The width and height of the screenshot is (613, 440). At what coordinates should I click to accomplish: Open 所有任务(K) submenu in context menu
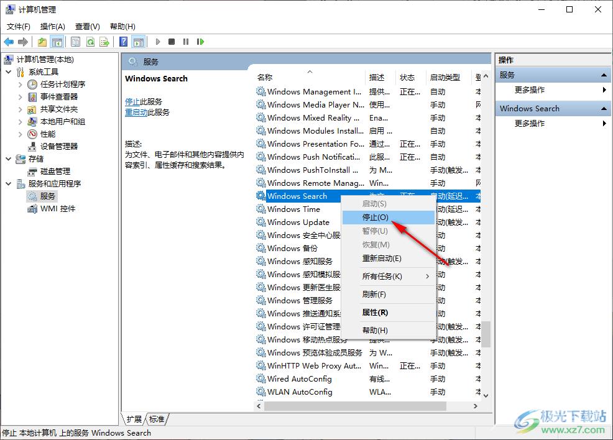(x=388, y=277)
